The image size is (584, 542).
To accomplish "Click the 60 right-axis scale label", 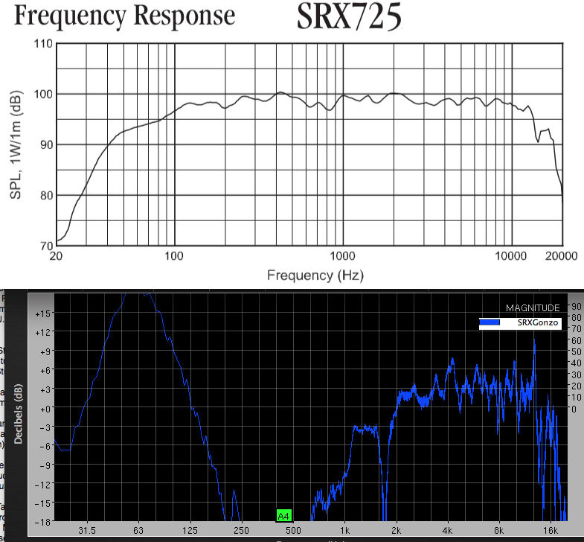I will coord(576,340).
